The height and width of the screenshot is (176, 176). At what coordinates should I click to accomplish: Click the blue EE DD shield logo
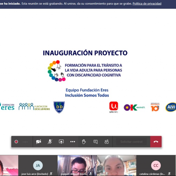(59, 107)
